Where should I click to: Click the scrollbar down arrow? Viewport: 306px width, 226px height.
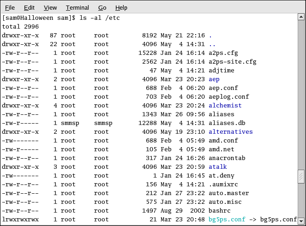301,221
